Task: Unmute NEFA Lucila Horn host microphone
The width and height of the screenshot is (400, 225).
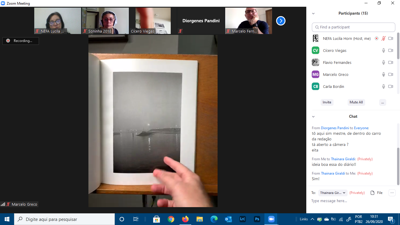Action: 383,38
